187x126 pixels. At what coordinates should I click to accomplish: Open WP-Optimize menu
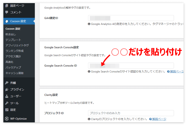19,118
